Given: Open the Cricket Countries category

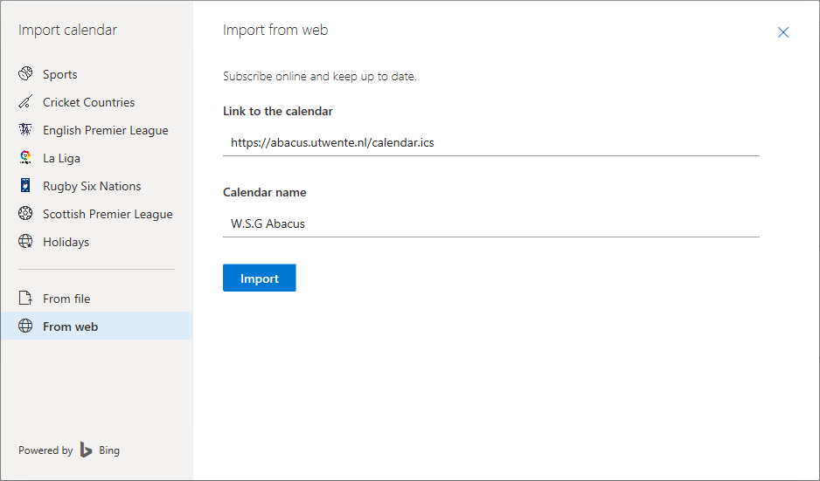Looking at the screenshot, I should point(97,102).
